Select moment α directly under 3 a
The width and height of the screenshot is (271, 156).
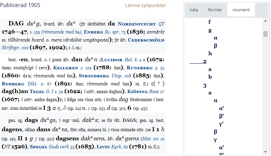[x=216, y=100]
